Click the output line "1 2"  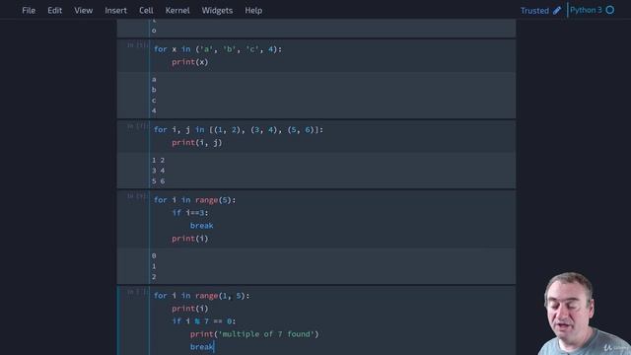158,160
